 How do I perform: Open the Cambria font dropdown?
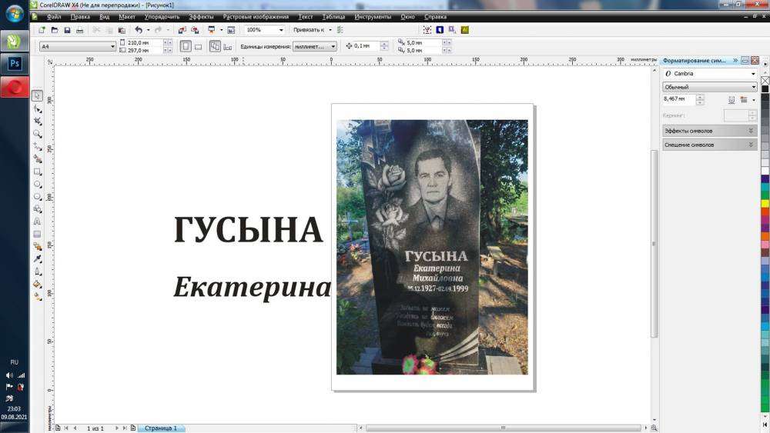coord(753,74)
